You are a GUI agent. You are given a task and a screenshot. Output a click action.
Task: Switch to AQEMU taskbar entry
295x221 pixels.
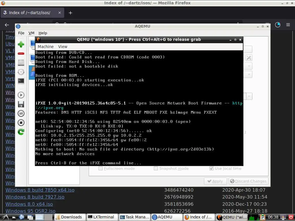click(167, 217)
